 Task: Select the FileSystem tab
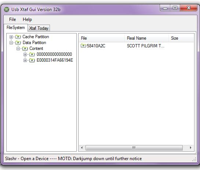16,28
